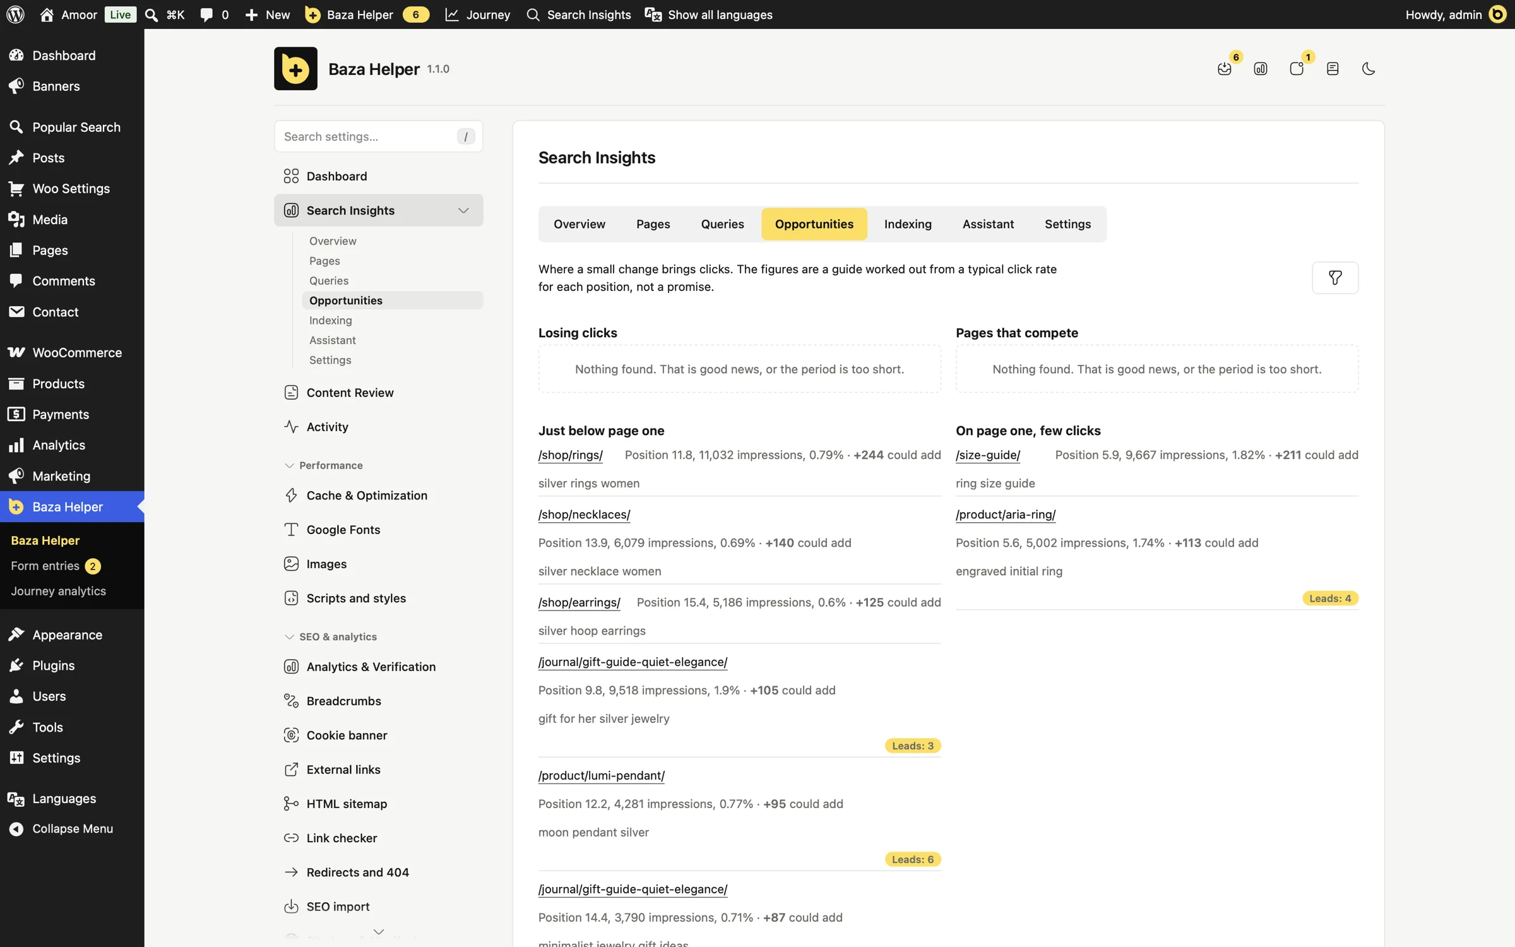Image resolution: width=1515 pixels, height=947 pixels.
Task: Open the /product/aria-ring/ link
Action: (1006, 514)
